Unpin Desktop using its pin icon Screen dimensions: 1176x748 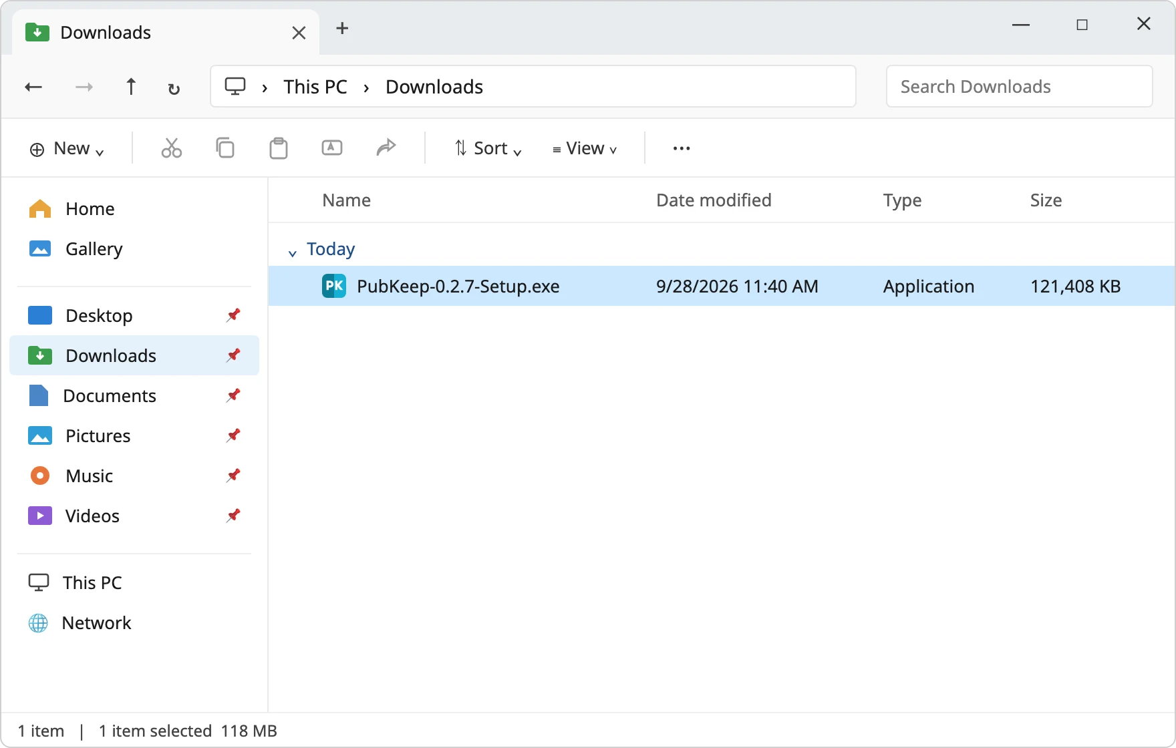[233, 315]
